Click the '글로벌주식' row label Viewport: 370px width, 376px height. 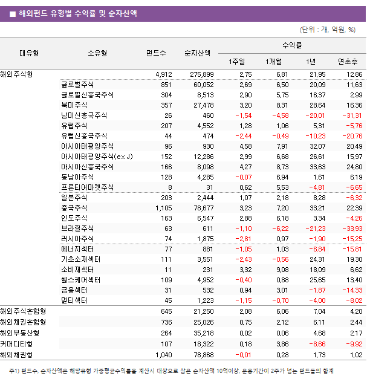click(x=77, y=85)
